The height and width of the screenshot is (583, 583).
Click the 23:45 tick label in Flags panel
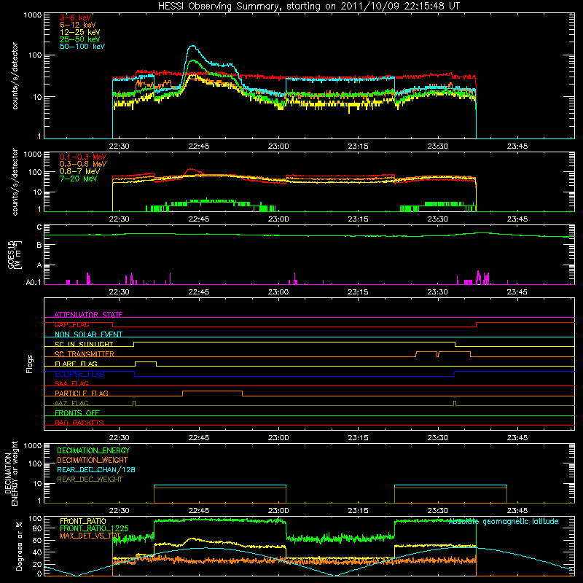(517, 438)
